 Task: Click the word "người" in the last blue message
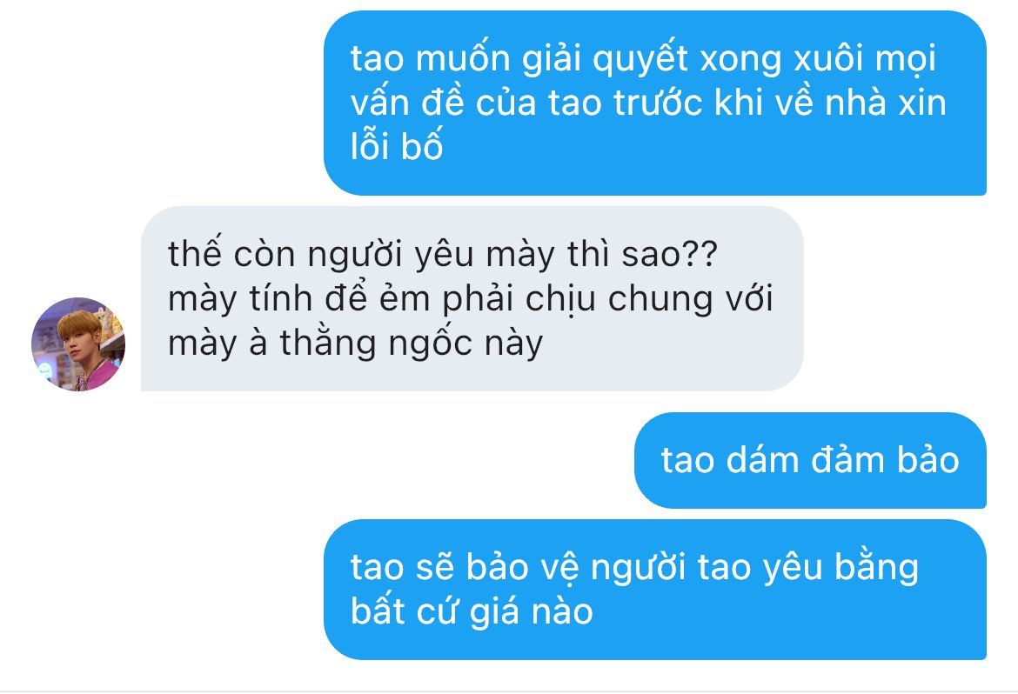pos(638,568)
